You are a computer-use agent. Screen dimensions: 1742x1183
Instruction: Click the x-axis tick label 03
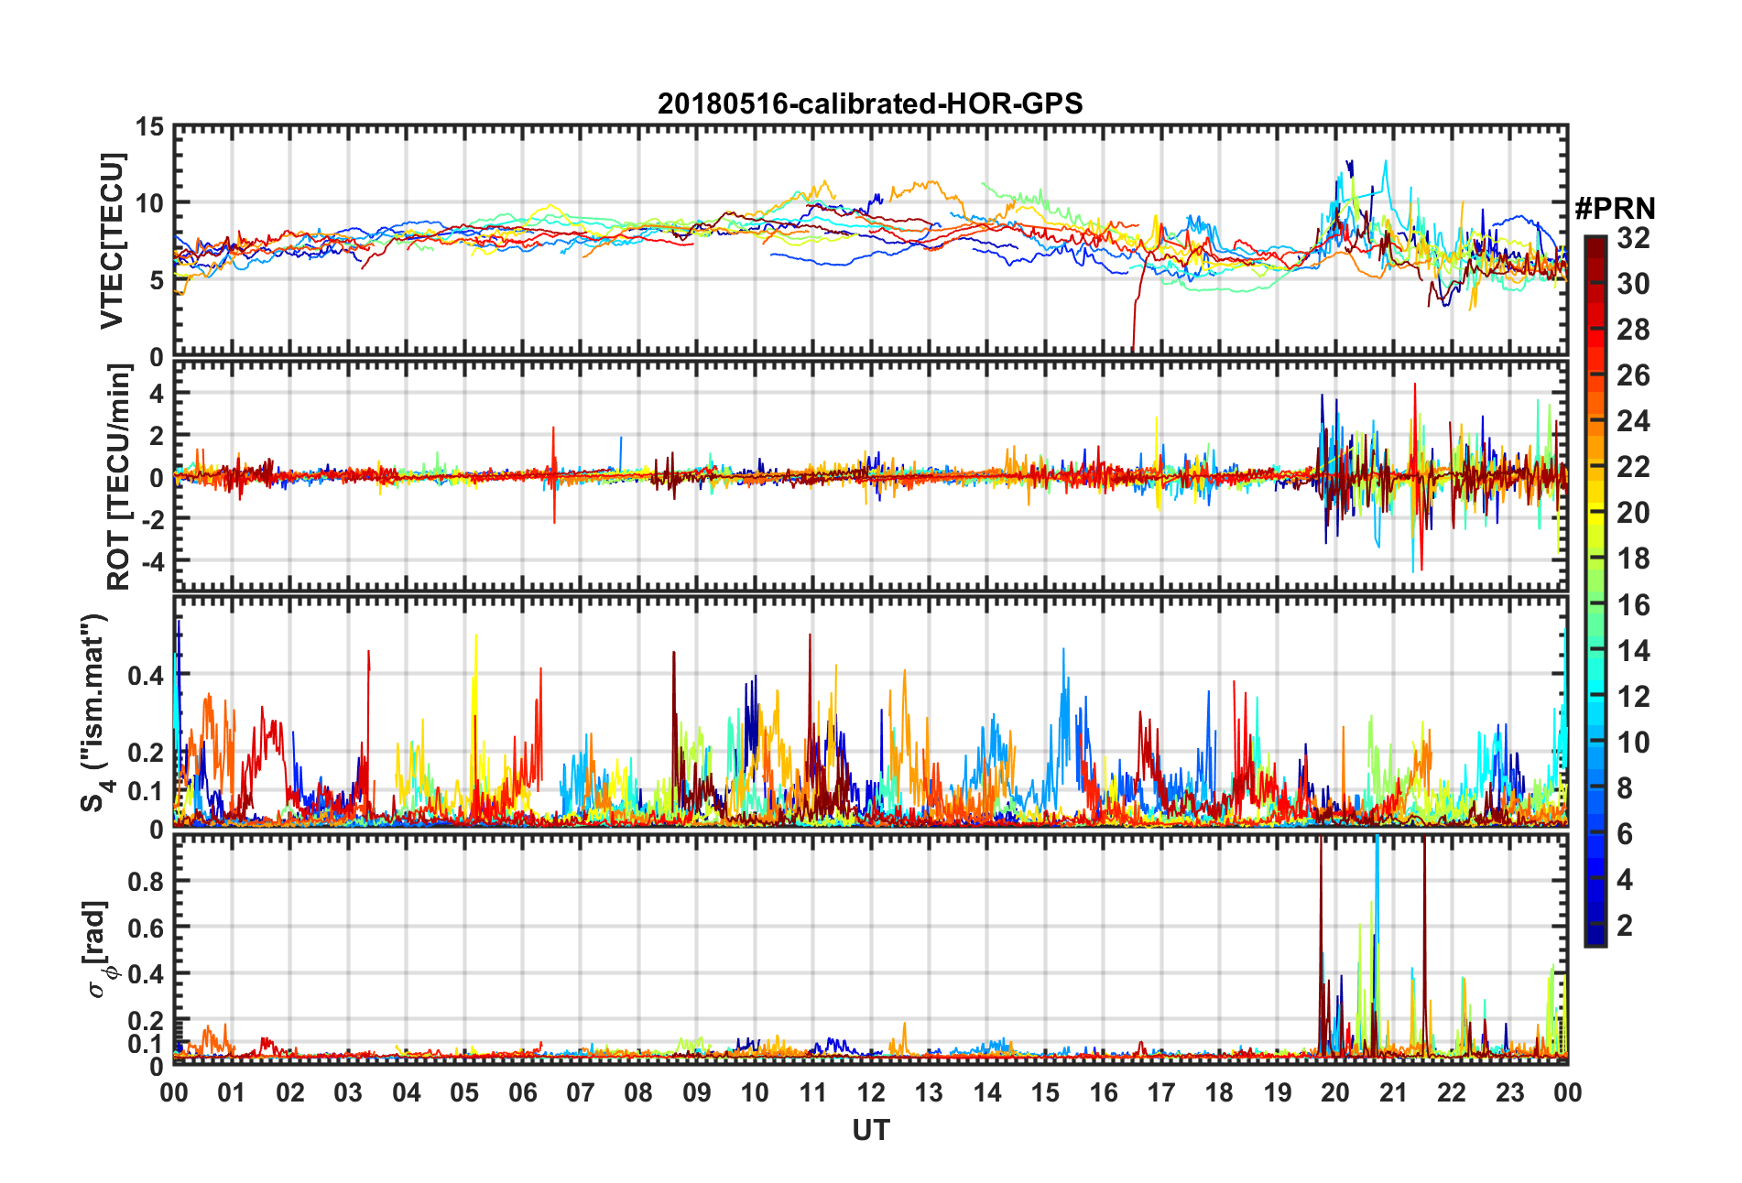[x=348, y=1092]
